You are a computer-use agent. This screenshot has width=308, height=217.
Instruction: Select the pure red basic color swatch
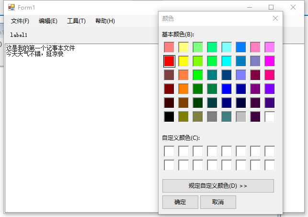click(x=169, y=61)
